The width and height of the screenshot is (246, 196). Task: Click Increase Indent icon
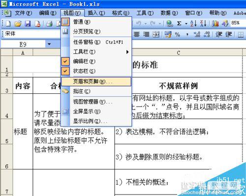tap(228, 34)
